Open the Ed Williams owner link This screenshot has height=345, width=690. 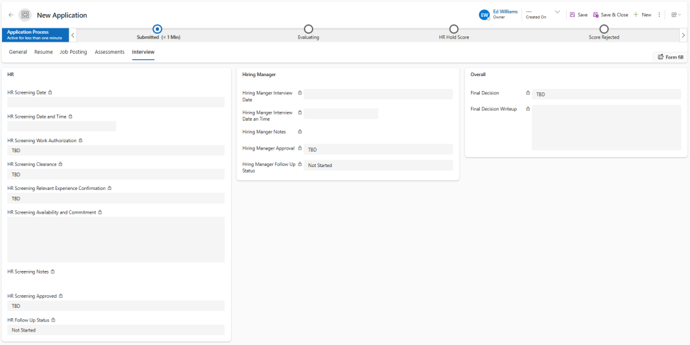click(x=505, y=12)
